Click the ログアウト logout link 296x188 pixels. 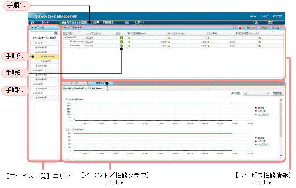click(x=278, y=16)
